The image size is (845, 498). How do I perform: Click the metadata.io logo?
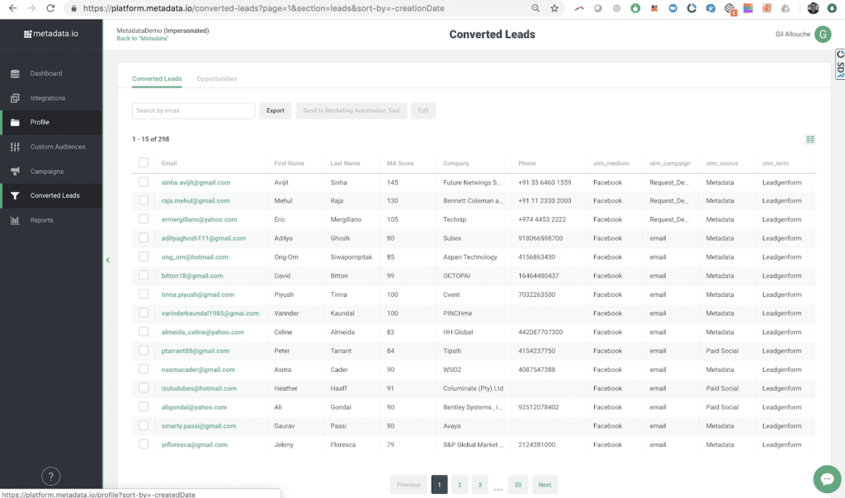[x=51, y=34]
